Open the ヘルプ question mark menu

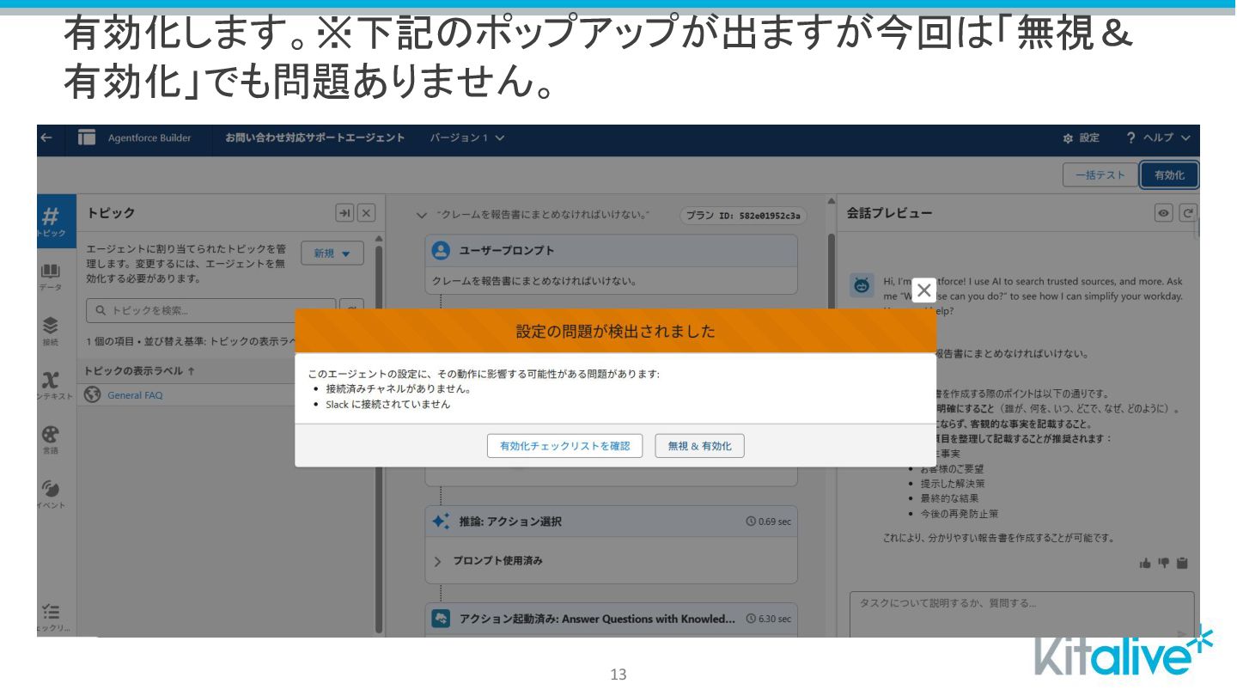(1159, 137)
